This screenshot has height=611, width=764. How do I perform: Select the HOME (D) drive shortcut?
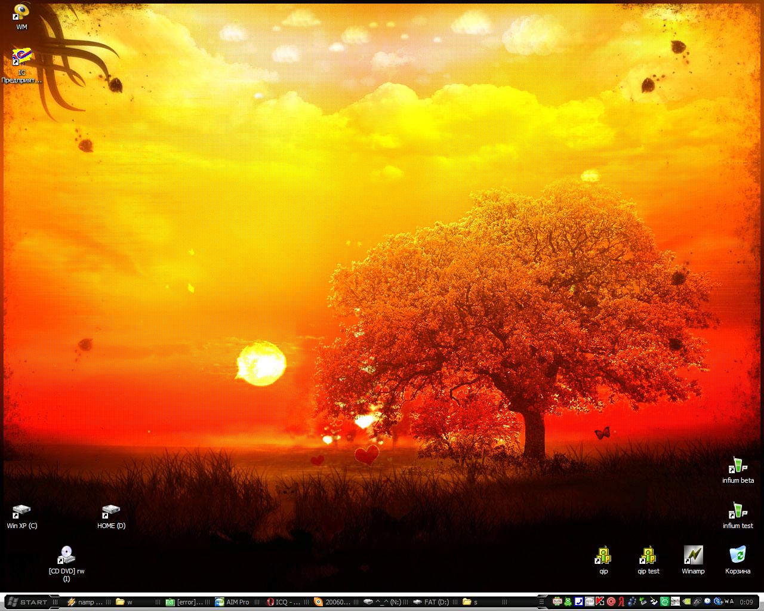tap(111, 512)
